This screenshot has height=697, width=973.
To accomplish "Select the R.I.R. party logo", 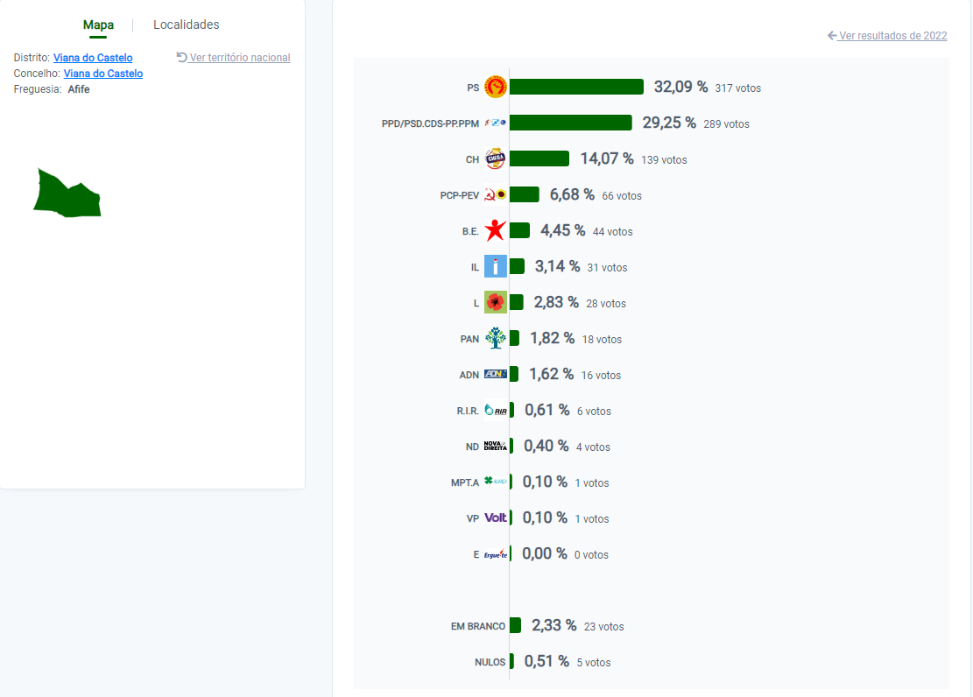I will tap(495, 410).
